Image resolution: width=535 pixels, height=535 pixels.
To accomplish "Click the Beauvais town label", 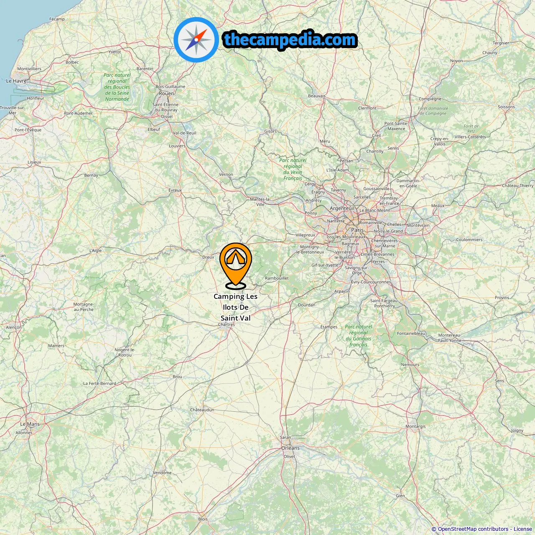I will [317, 96].
